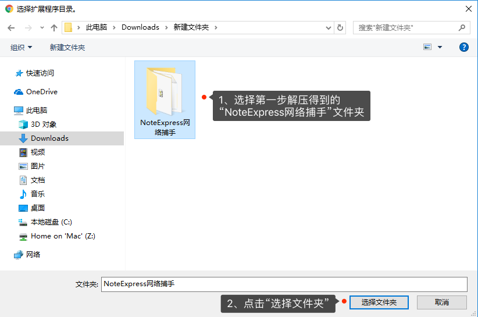Open 音乐 folder in sidebar
The height and width of the screenshot is (317, 478).
[x=32, y=194]
